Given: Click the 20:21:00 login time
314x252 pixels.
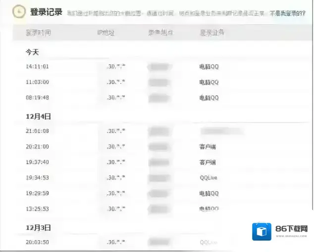Looking at the screenshot, I should (37, 146).
